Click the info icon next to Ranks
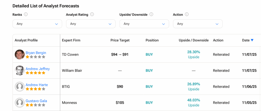Viewport: 261px width, 111px height. click(26, 15)
